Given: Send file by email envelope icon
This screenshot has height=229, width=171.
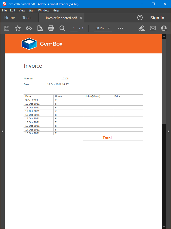Looking at the screenshot, I should click(x=153, y=28).
